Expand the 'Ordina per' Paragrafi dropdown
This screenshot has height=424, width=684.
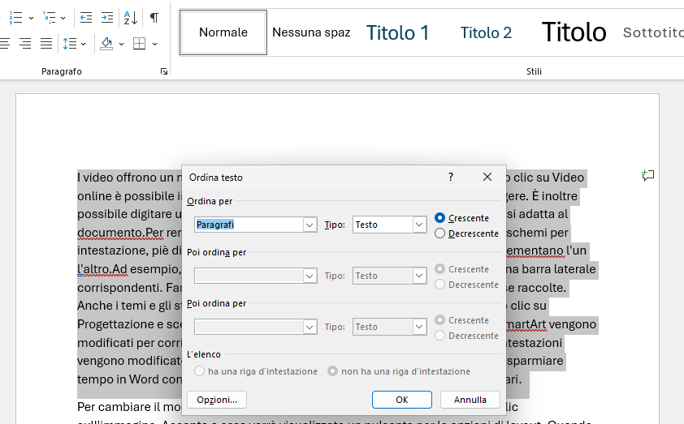pos(310,225)
